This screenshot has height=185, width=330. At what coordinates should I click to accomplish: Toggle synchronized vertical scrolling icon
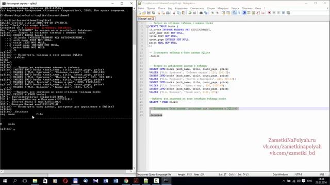[223, 13]
